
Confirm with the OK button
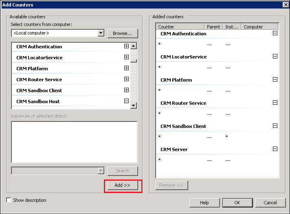coord(237,203)
